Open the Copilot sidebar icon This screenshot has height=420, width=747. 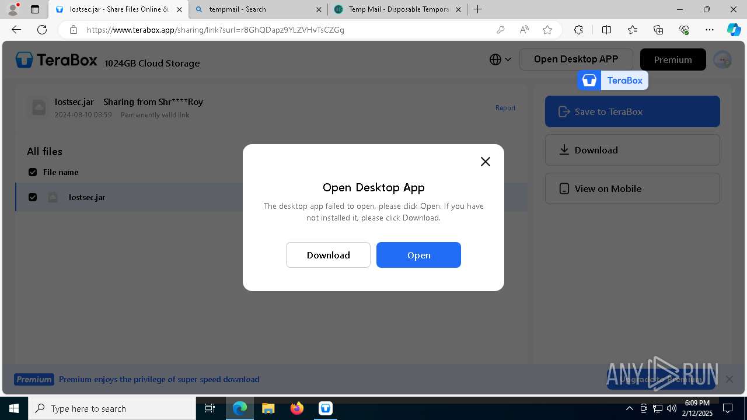pyautogui.click(x=734, y=30)
